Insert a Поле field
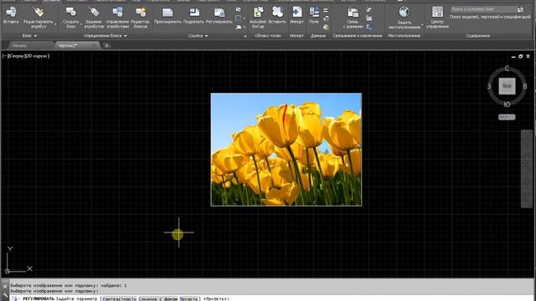 314,15
